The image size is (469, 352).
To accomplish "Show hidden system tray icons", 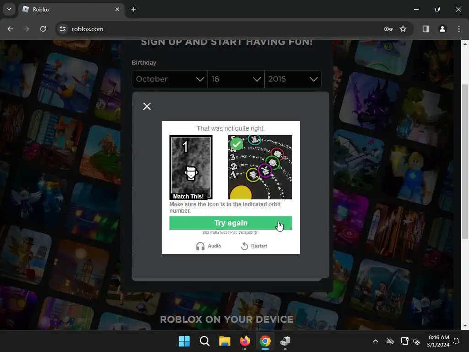I will pos(376,341).
